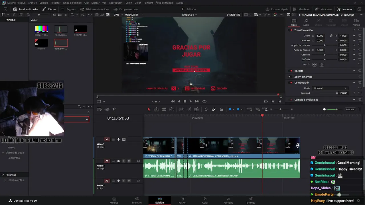Open the Archivo tab in Inspector
Viewport: 365px width, 205px height.
[x=356, y=22]
